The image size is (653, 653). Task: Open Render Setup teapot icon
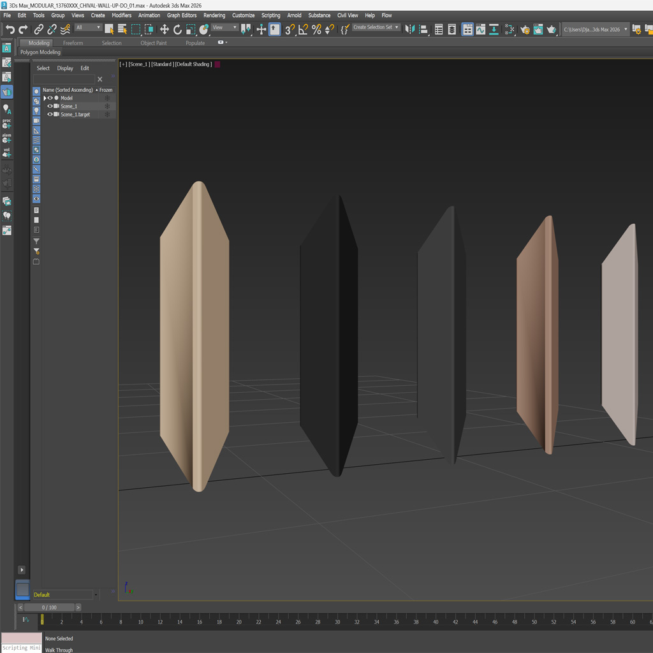525,29
